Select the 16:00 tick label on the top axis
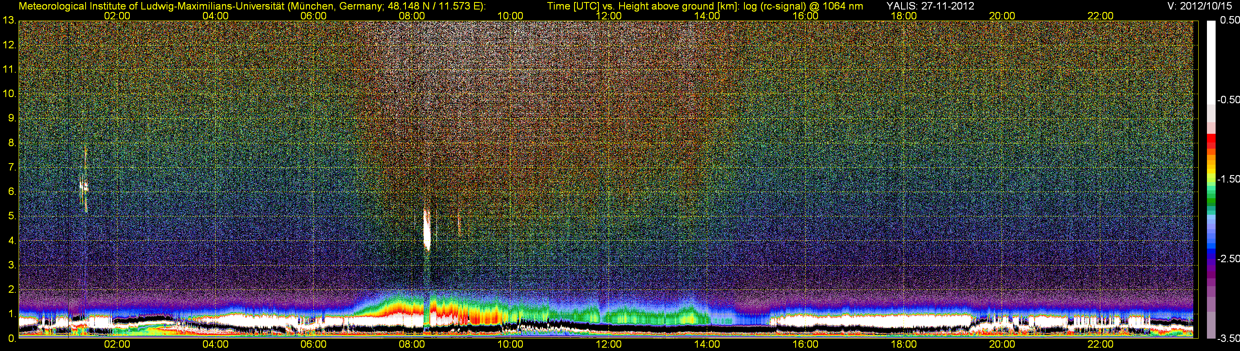Viewport: 1240px width, 351px height. tap(805, 16)
